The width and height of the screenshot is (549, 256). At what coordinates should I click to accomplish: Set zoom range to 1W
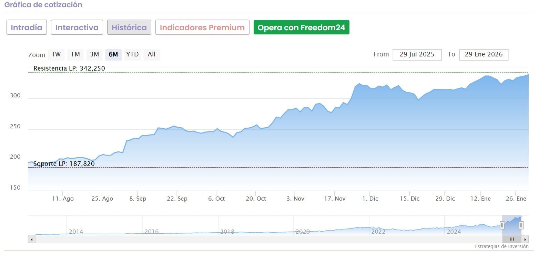coord(56,54)
